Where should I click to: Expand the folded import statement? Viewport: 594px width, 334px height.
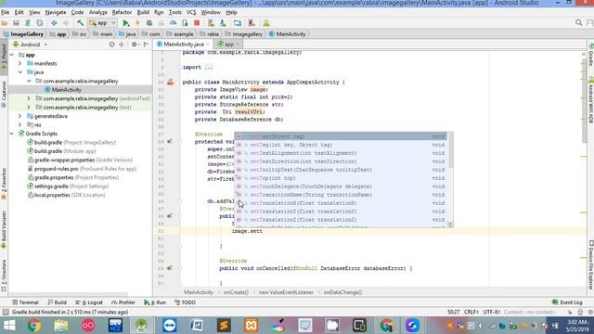point(208,68)
